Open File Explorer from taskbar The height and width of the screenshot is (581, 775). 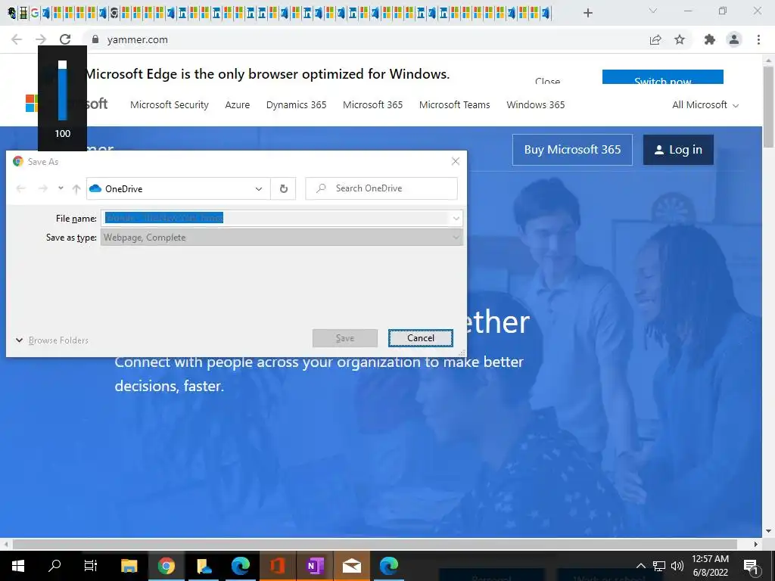(129, 566)
